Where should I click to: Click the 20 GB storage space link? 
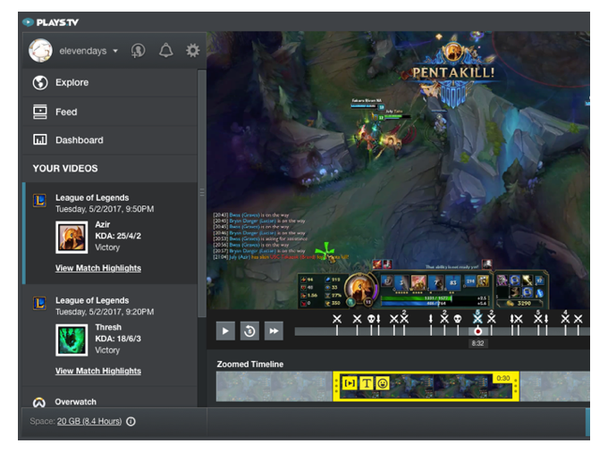[x=89, y=422]
